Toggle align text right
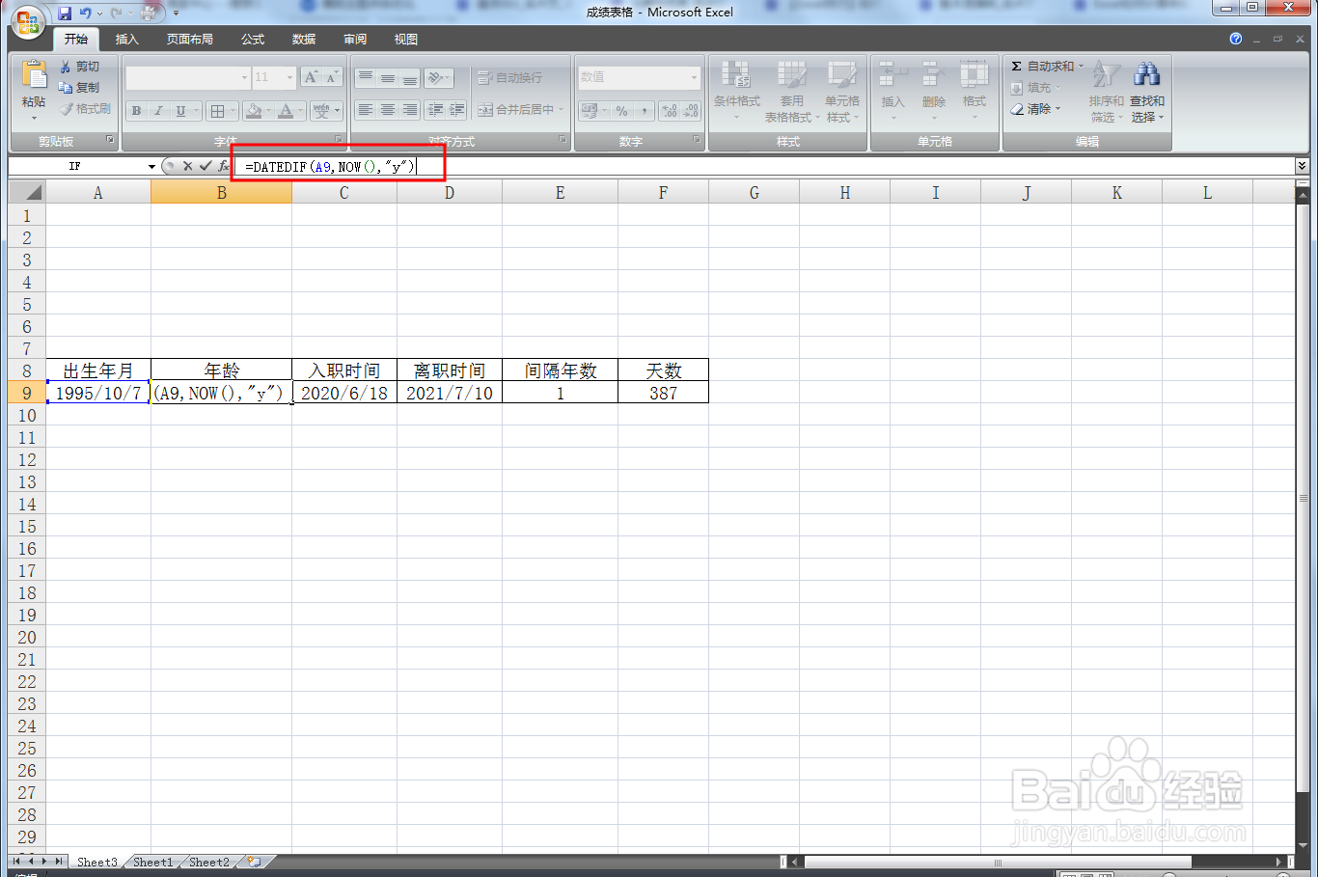The width and height of the screenshot is (1318, 877). (409, 110)
